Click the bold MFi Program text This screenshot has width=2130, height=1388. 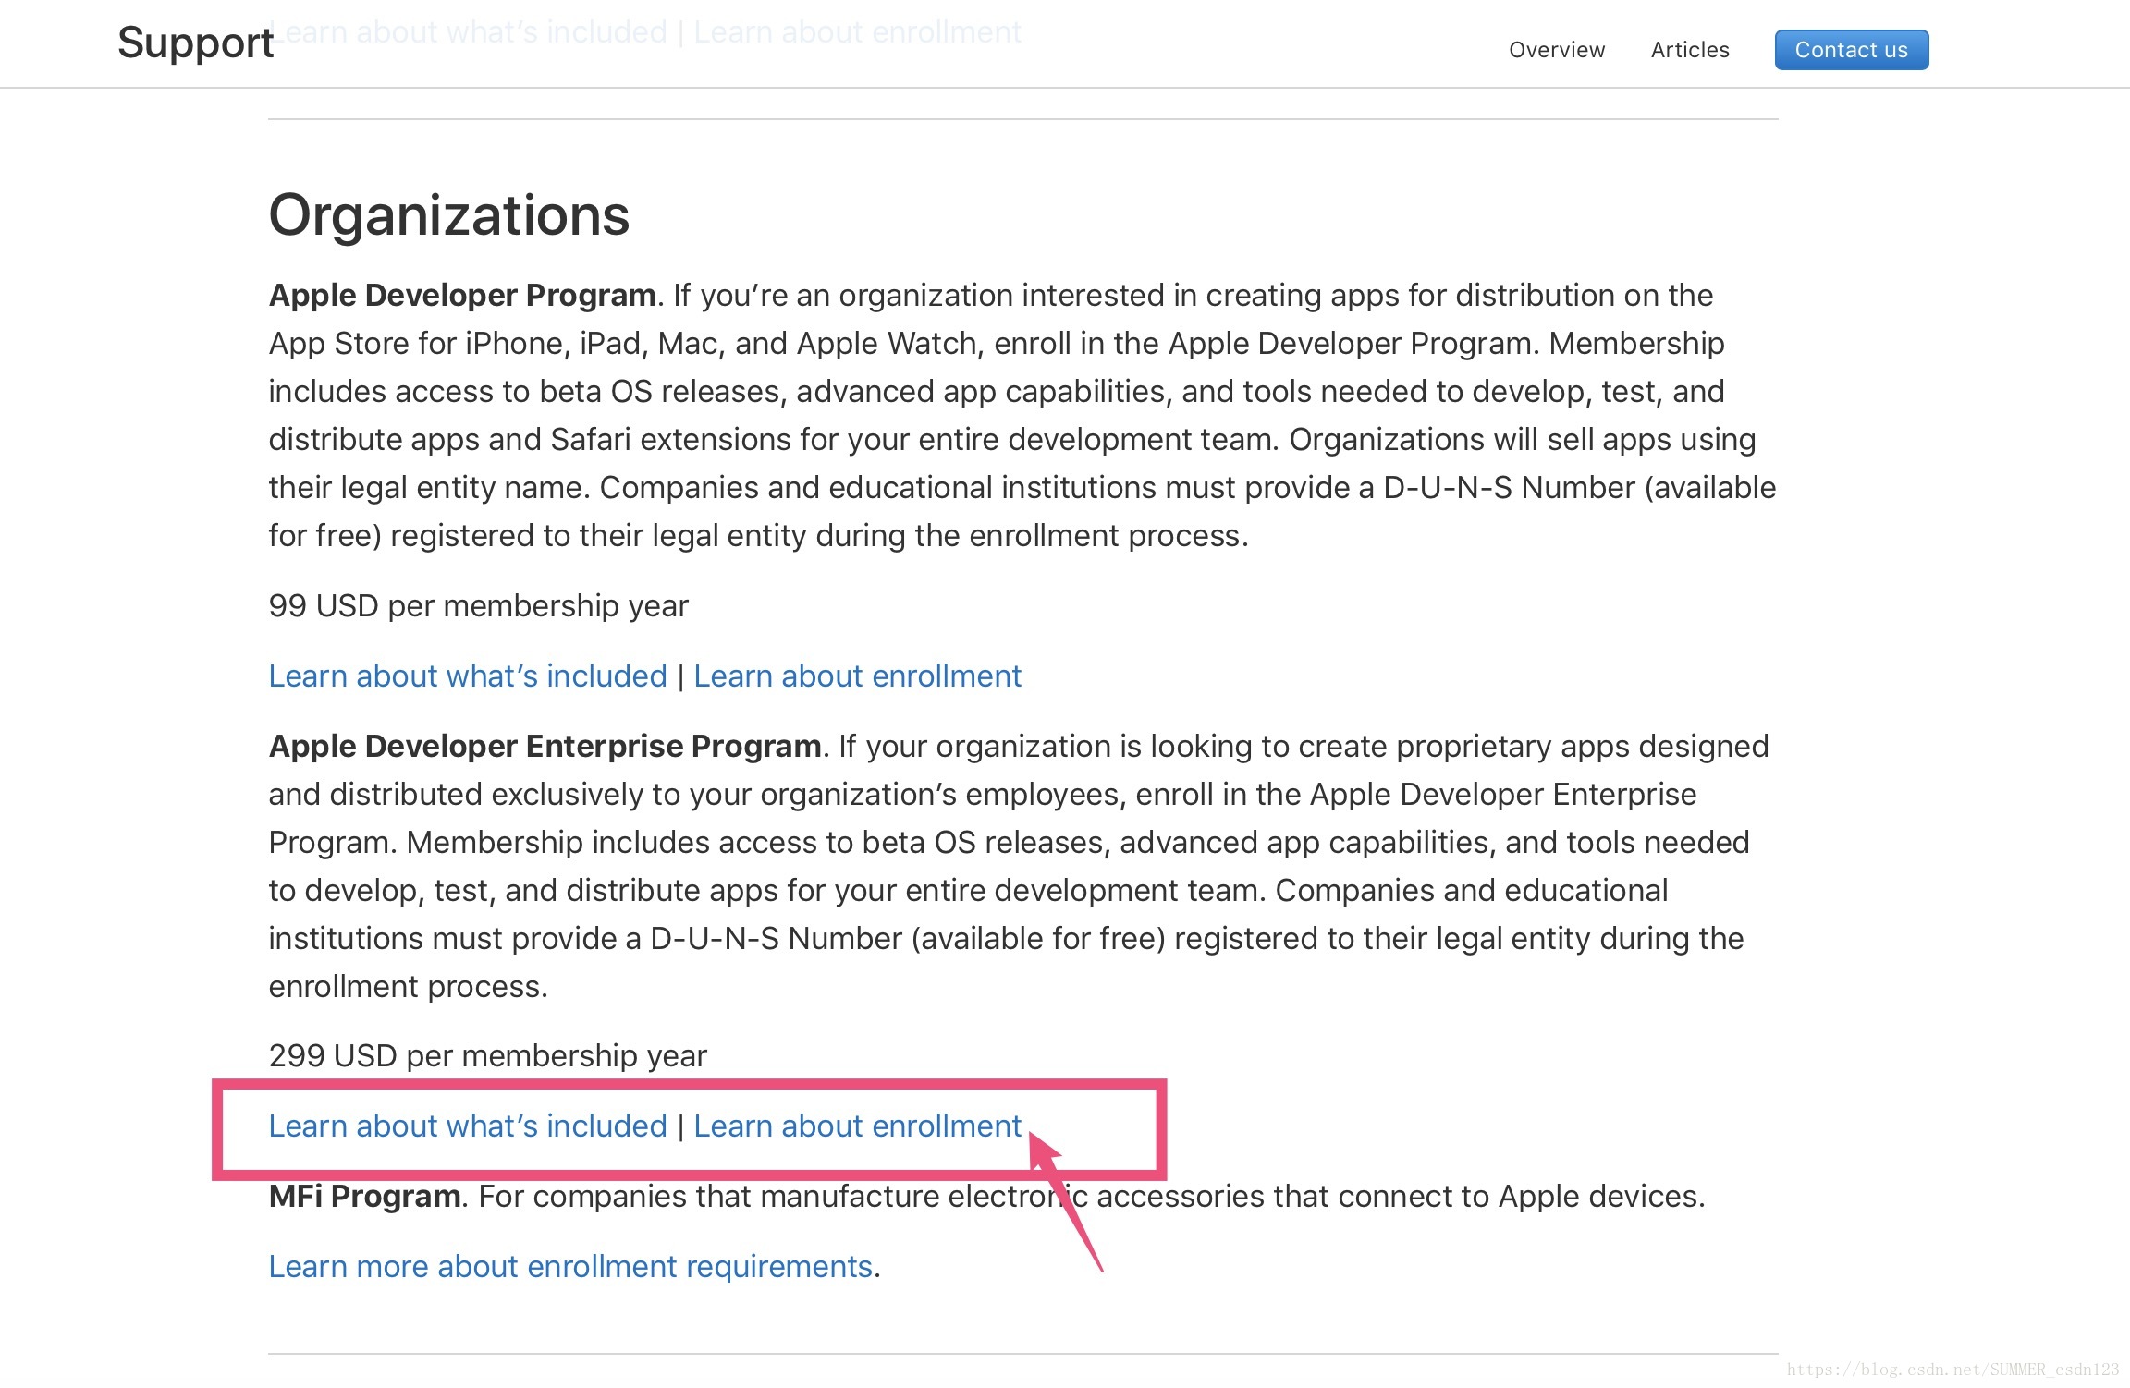point(365,1197)
